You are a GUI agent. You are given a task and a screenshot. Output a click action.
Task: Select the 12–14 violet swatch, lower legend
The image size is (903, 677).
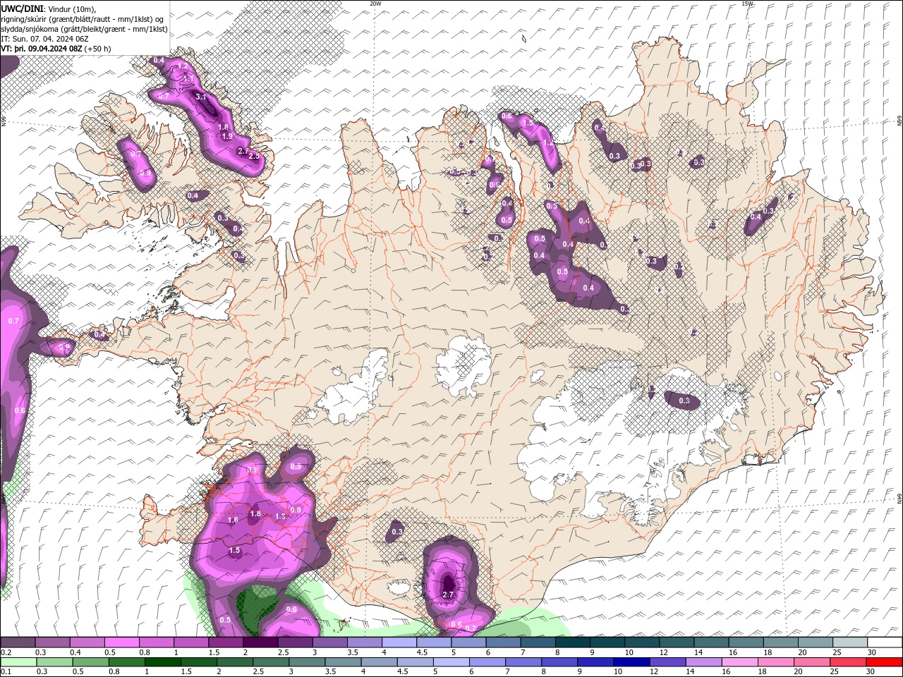tap(667, 662)
